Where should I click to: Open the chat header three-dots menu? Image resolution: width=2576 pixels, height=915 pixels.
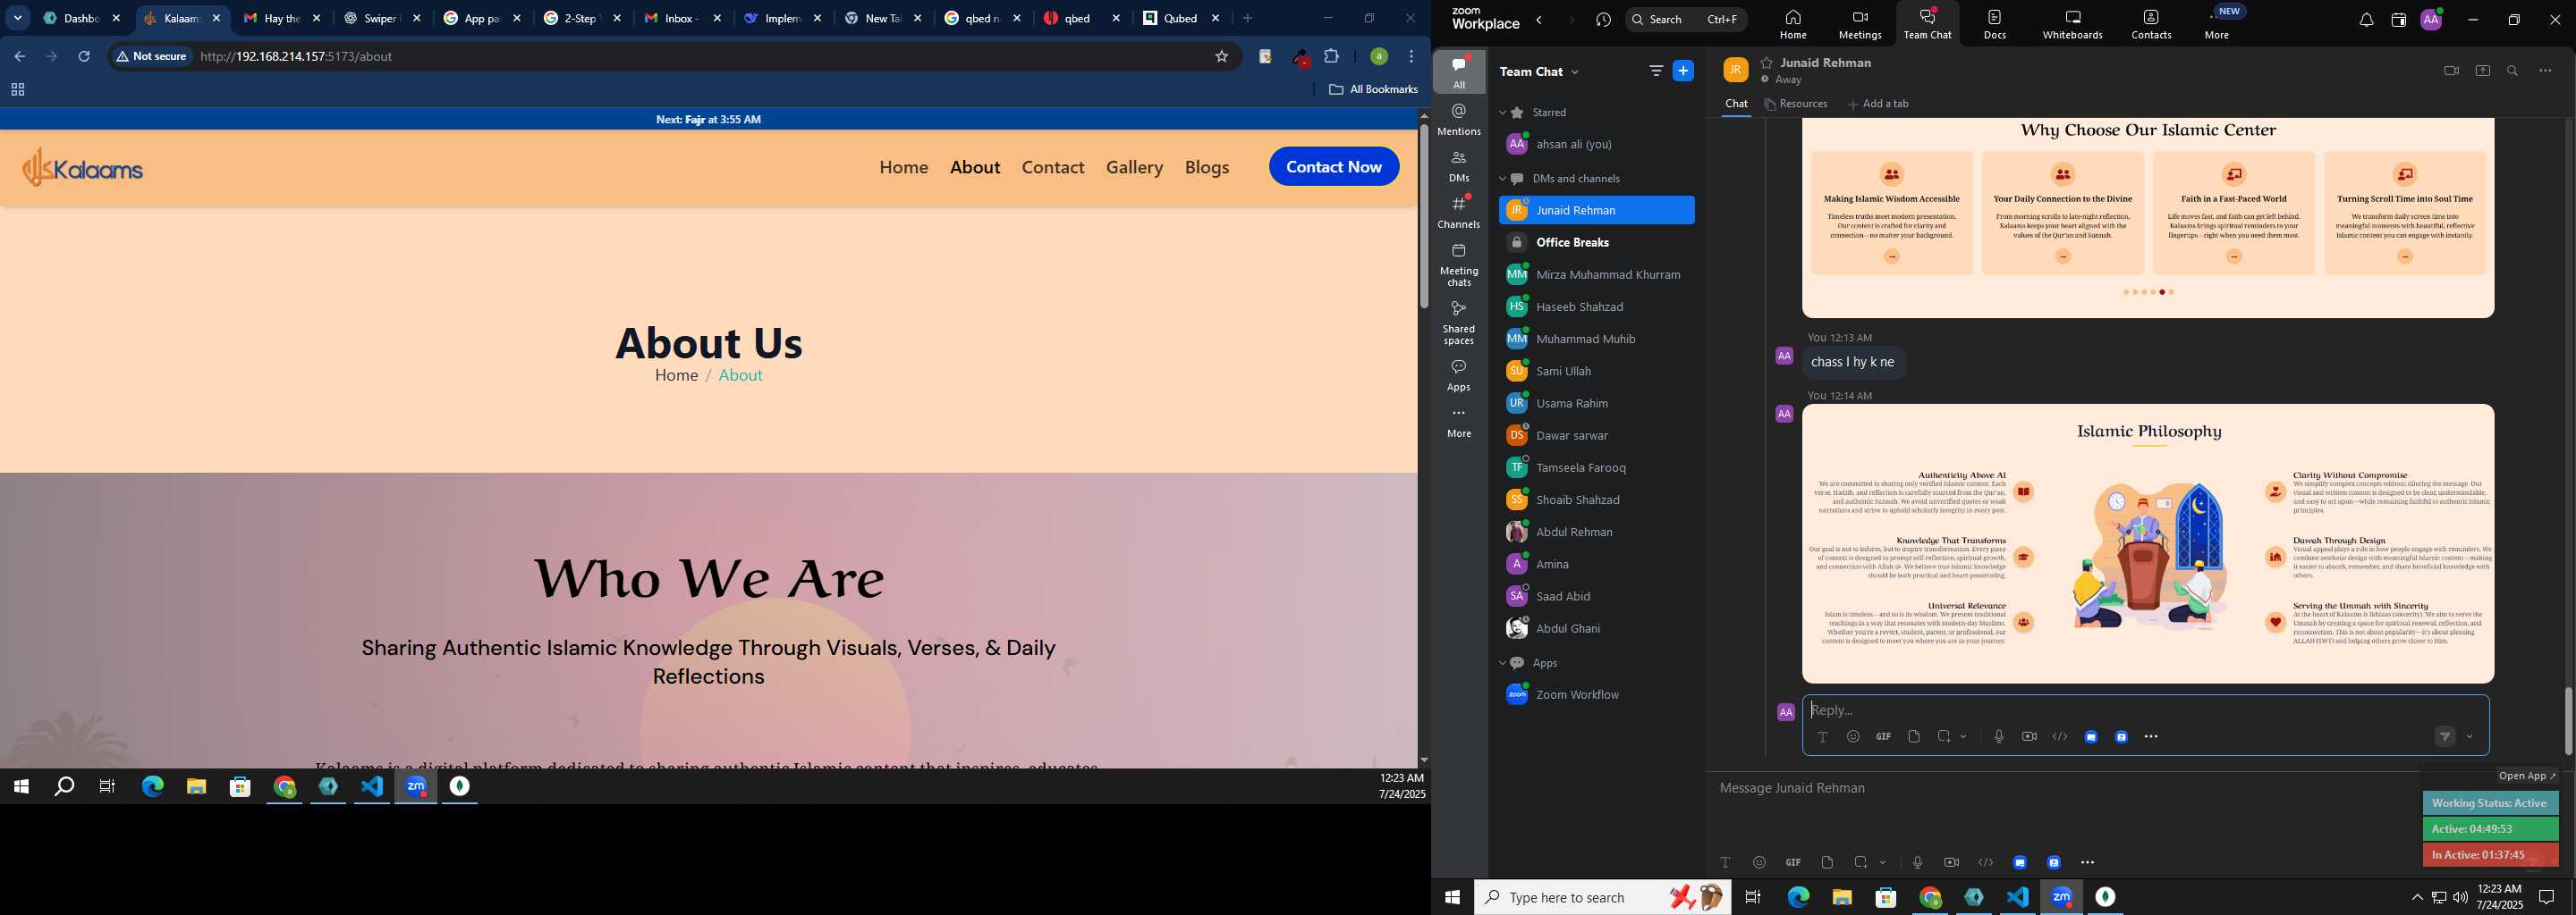pos(2545,71)
